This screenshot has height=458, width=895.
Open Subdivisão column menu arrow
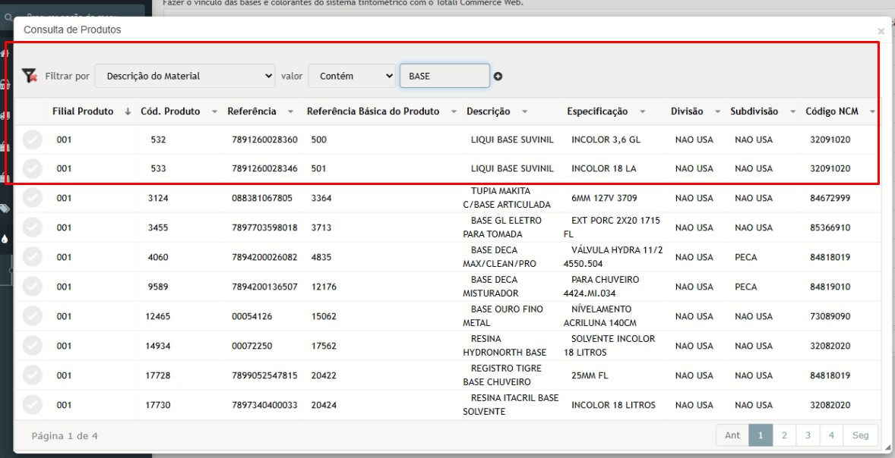(x=793, y=111)
